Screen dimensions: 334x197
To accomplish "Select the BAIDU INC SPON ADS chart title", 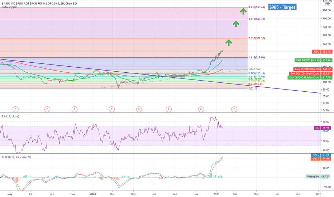I will pos(40,4).
